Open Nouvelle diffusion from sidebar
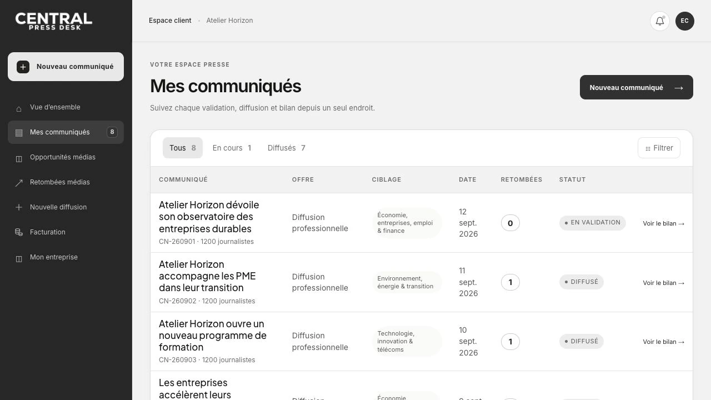Viewport: 711px width, 400px height. pyautogui.click(x=66, y=207)
